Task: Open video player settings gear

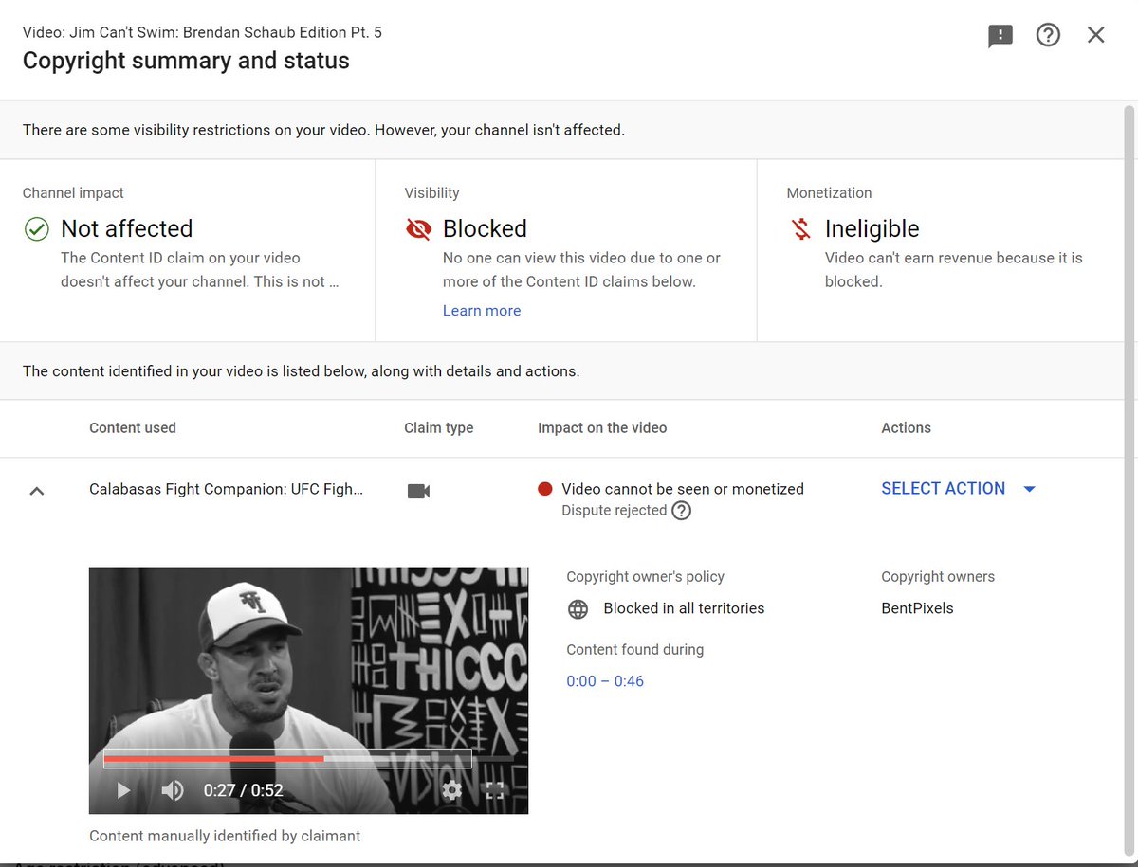Action: (452, 790)
